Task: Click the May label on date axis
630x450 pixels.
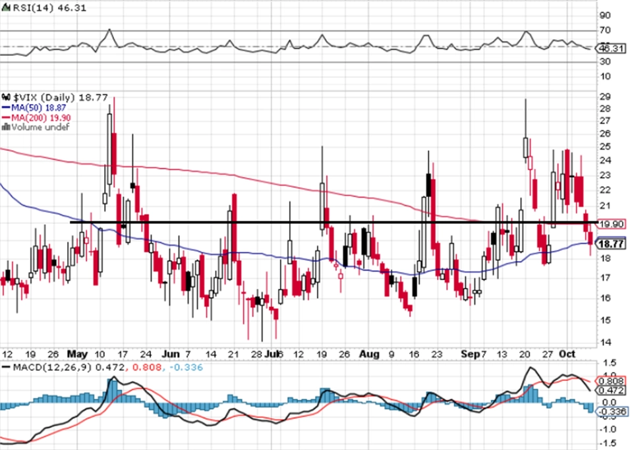Action: (77, 354)
